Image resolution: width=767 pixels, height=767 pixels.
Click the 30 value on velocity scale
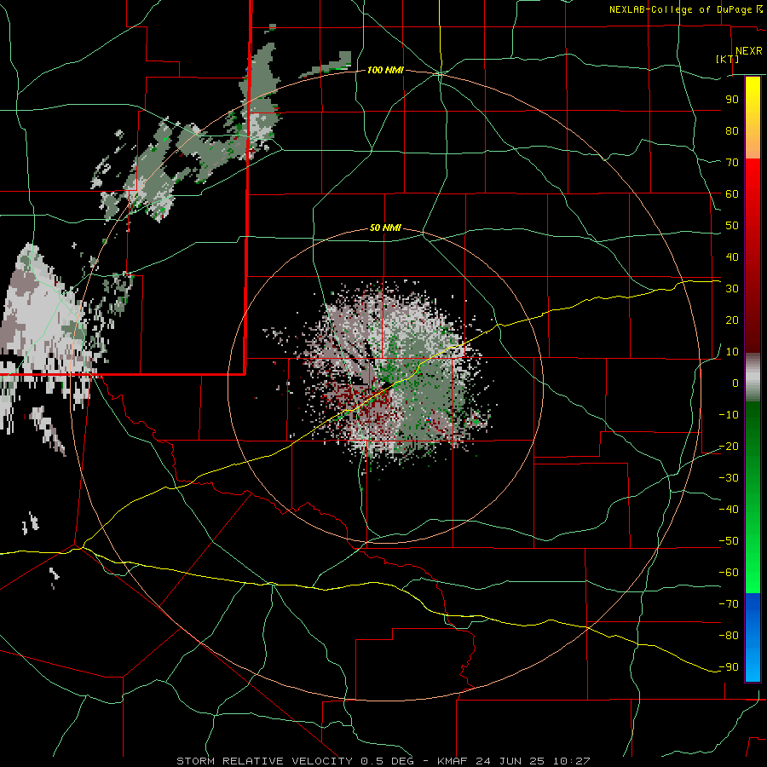coord(732,289)
